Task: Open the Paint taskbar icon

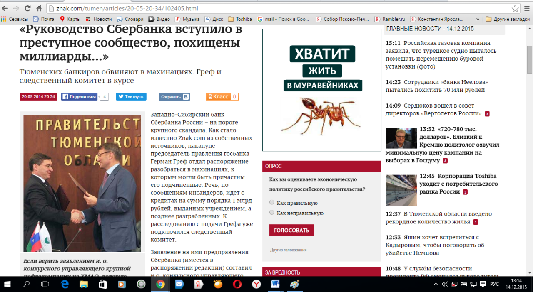Action: [x=294, y=285]
